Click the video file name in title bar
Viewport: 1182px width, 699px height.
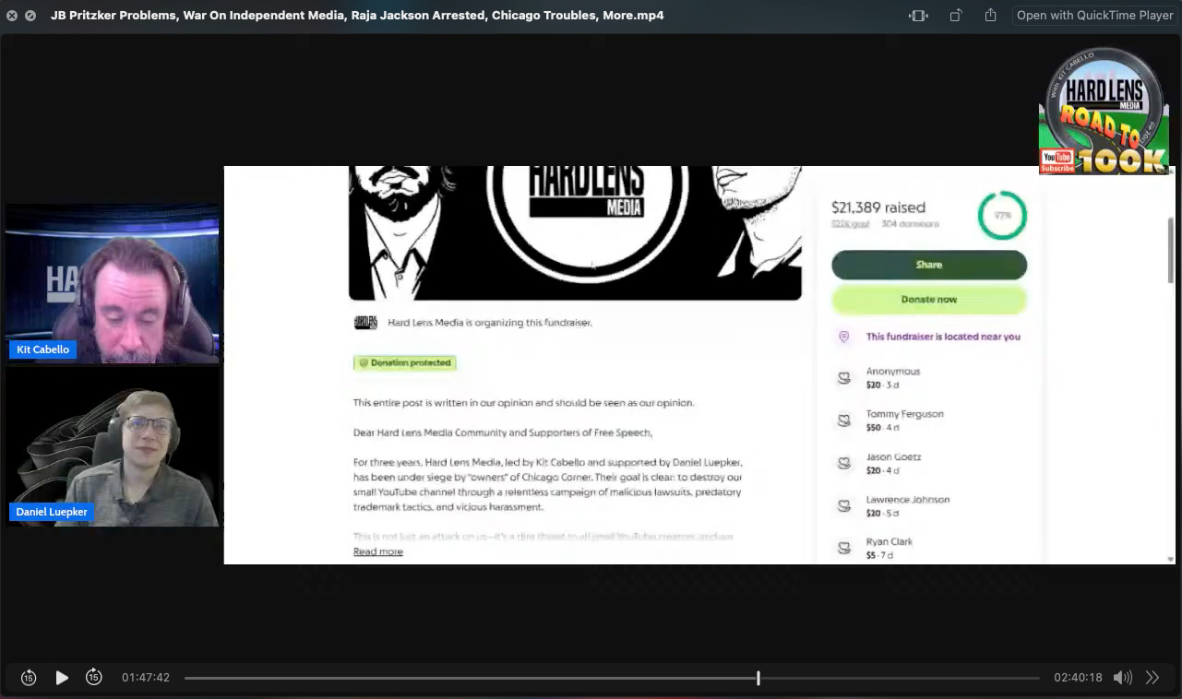[x=357, y=16]
